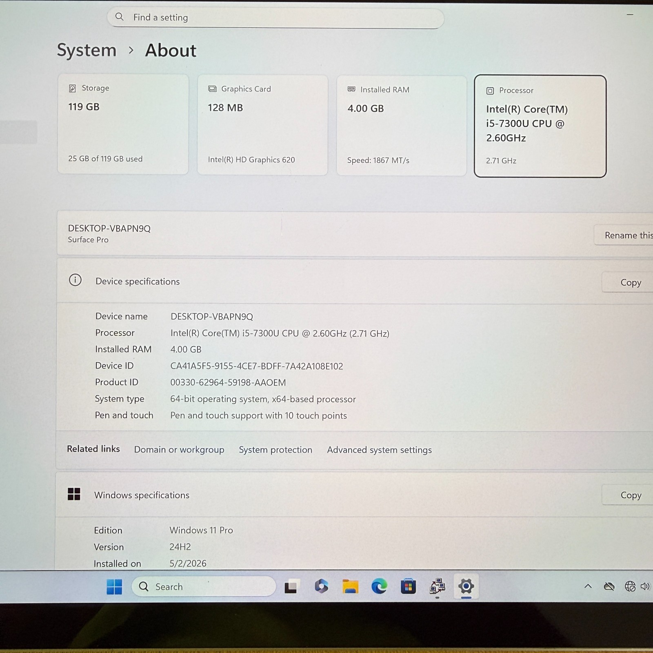Viewport: 653px width, 653px height.
Task: Select DESKTOP-VBAPN9Q in Device name row
Action: coord(212,317)
